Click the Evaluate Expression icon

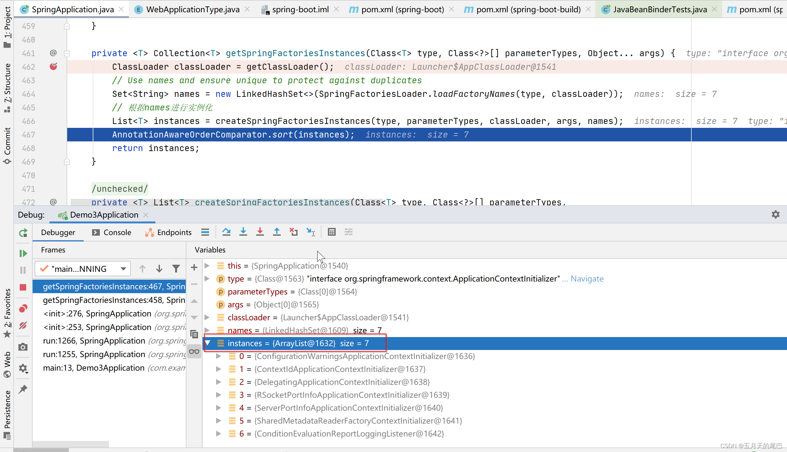point(331,232)
